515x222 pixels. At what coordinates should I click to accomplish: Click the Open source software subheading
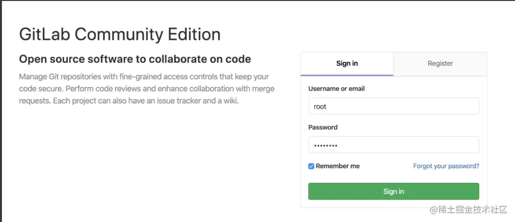click(135, 60)
